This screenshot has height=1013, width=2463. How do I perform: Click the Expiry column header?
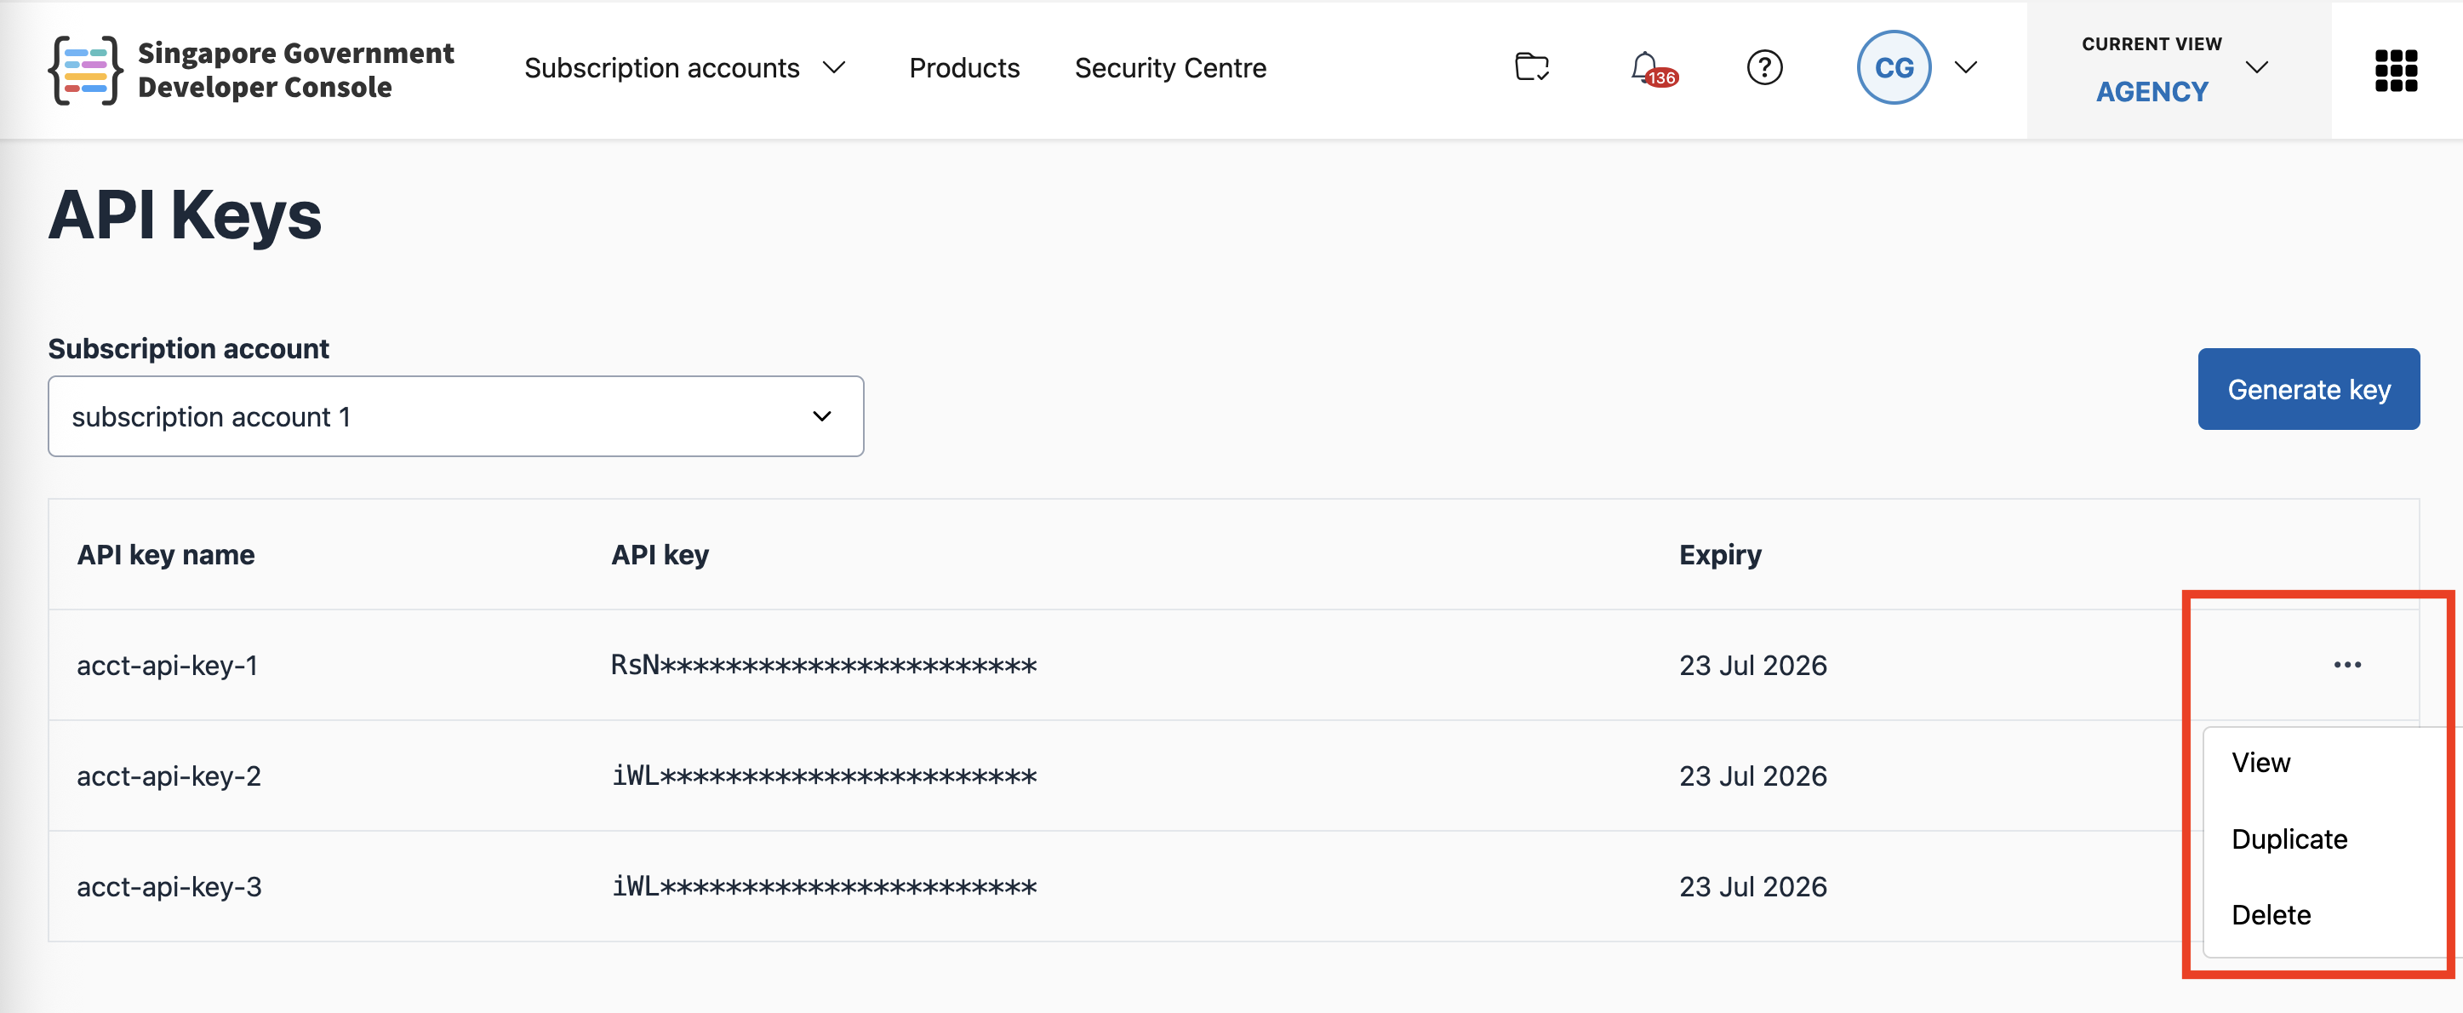[x=1719, y=555]
